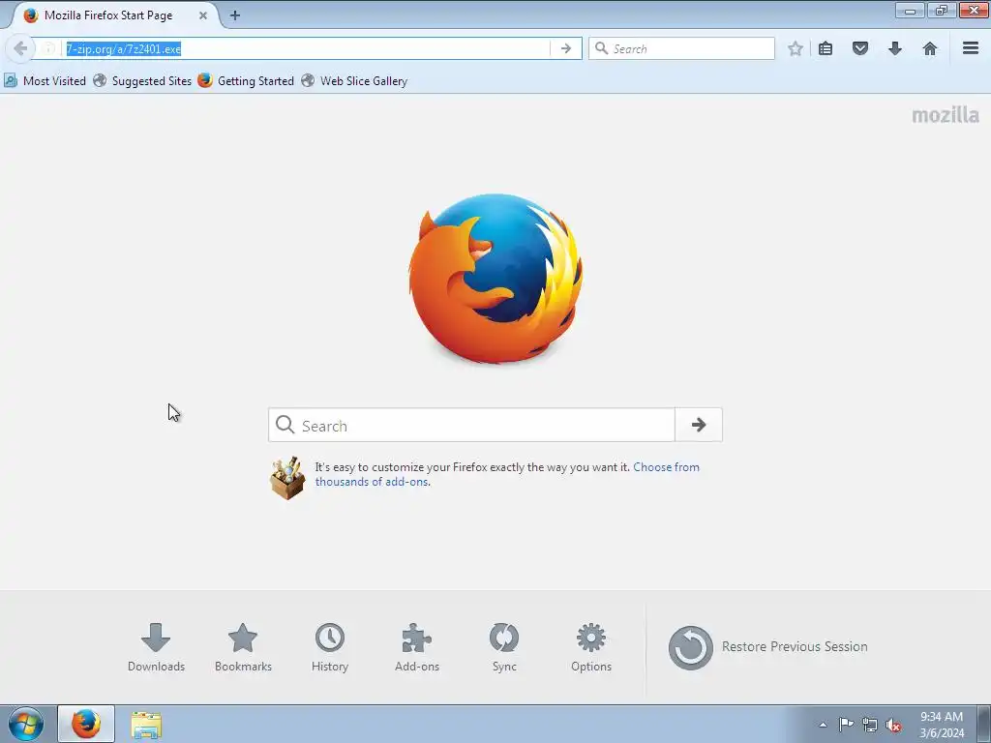Close the Mozilla Firefox Start Page tab
991x743 pixels.
(203, 15)
